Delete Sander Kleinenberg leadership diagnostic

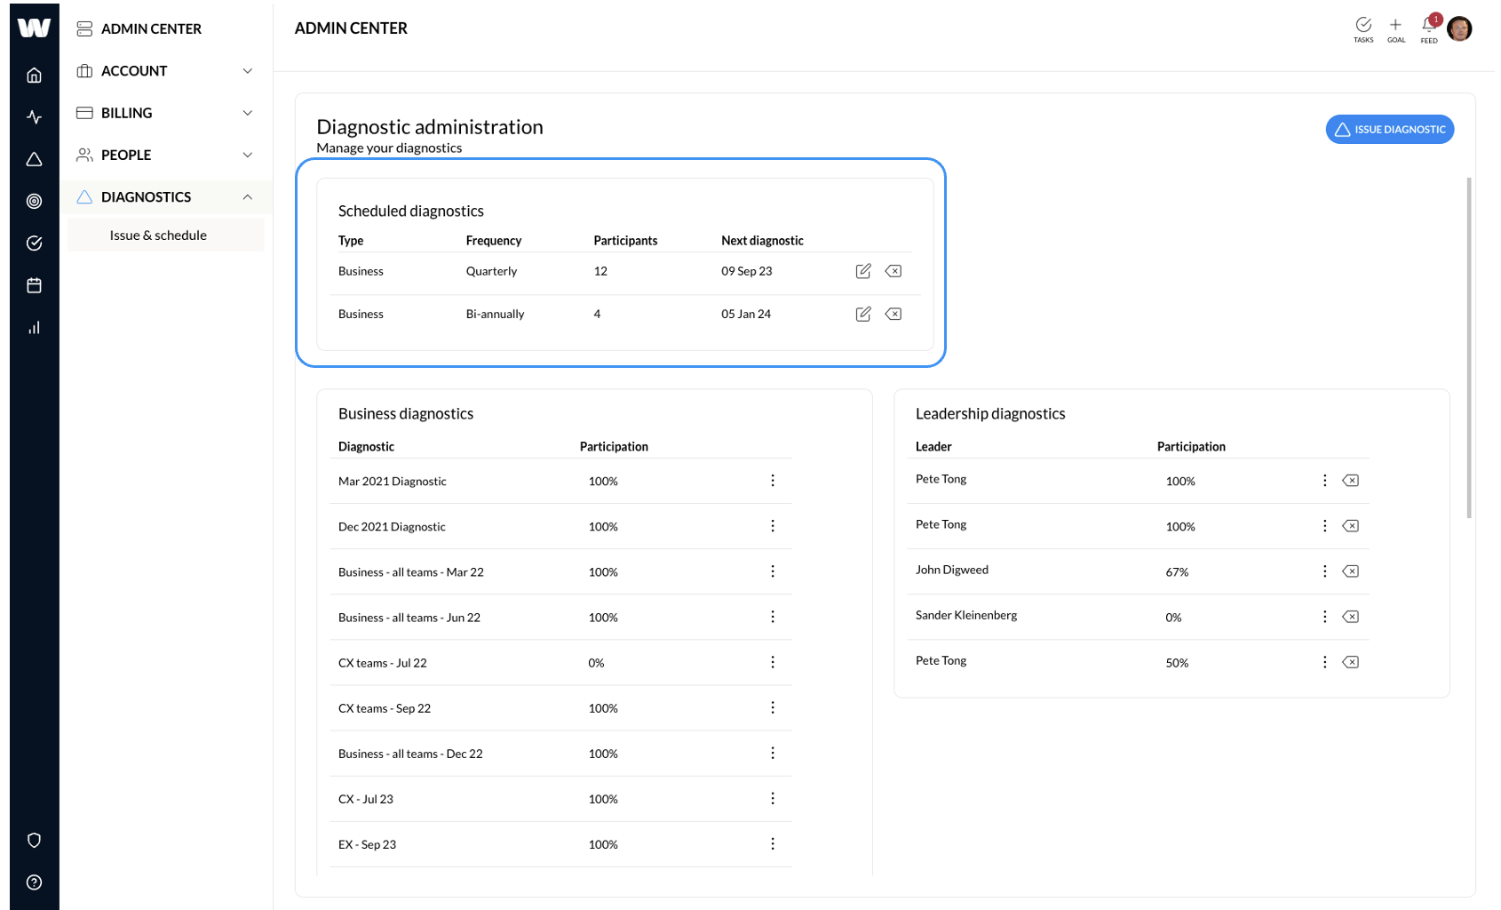[x=1351, y=617]
